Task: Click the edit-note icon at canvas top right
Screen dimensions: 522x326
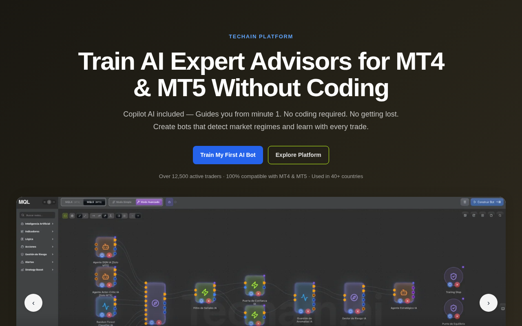Action: [x=474, y=216]
